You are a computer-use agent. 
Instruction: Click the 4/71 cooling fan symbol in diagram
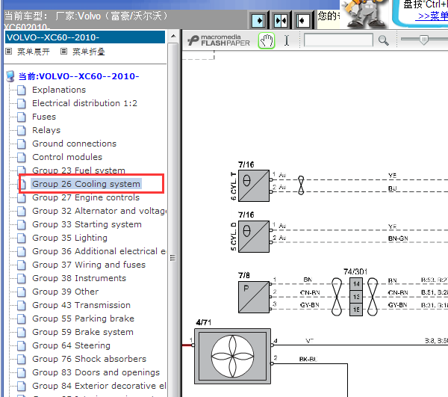point(232,356)
